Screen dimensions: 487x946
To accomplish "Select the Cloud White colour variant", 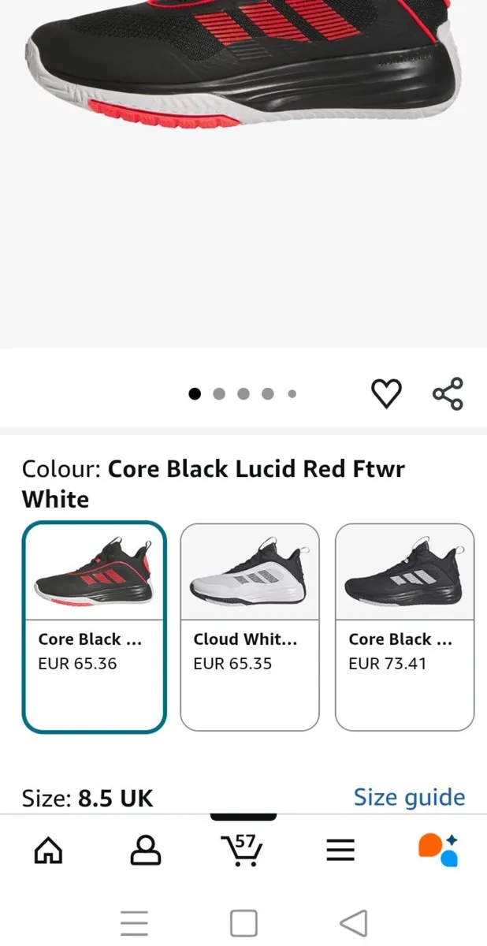I will [x=249, y=625].
